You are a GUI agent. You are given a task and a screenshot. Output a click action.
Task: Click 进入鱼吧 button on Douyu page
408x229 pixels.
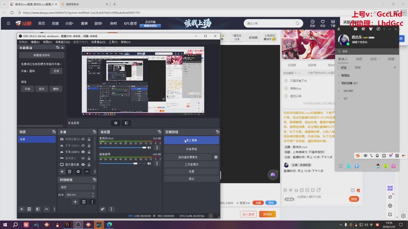(x=248, y=214)
